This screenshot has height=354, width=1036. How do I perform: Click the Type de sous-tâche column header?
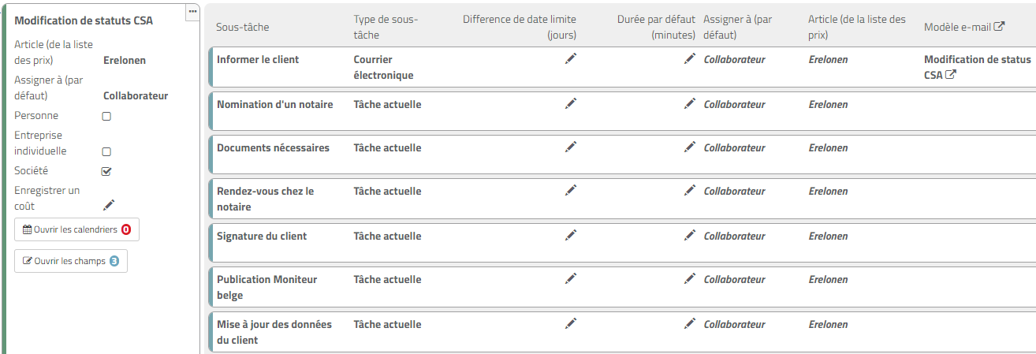[x=386, y=27]
